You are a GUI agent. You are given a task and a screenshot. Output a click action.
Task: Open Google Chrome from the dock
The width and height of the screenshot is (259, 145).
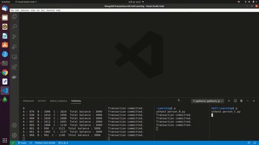(5, 72)
